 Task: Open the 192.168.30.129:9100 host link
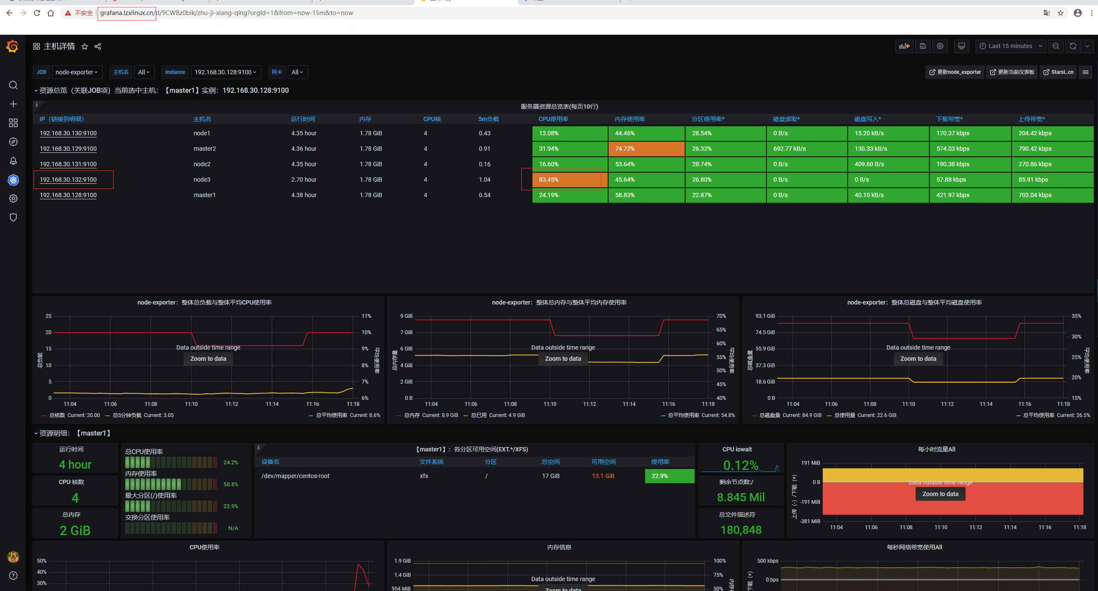68,149
